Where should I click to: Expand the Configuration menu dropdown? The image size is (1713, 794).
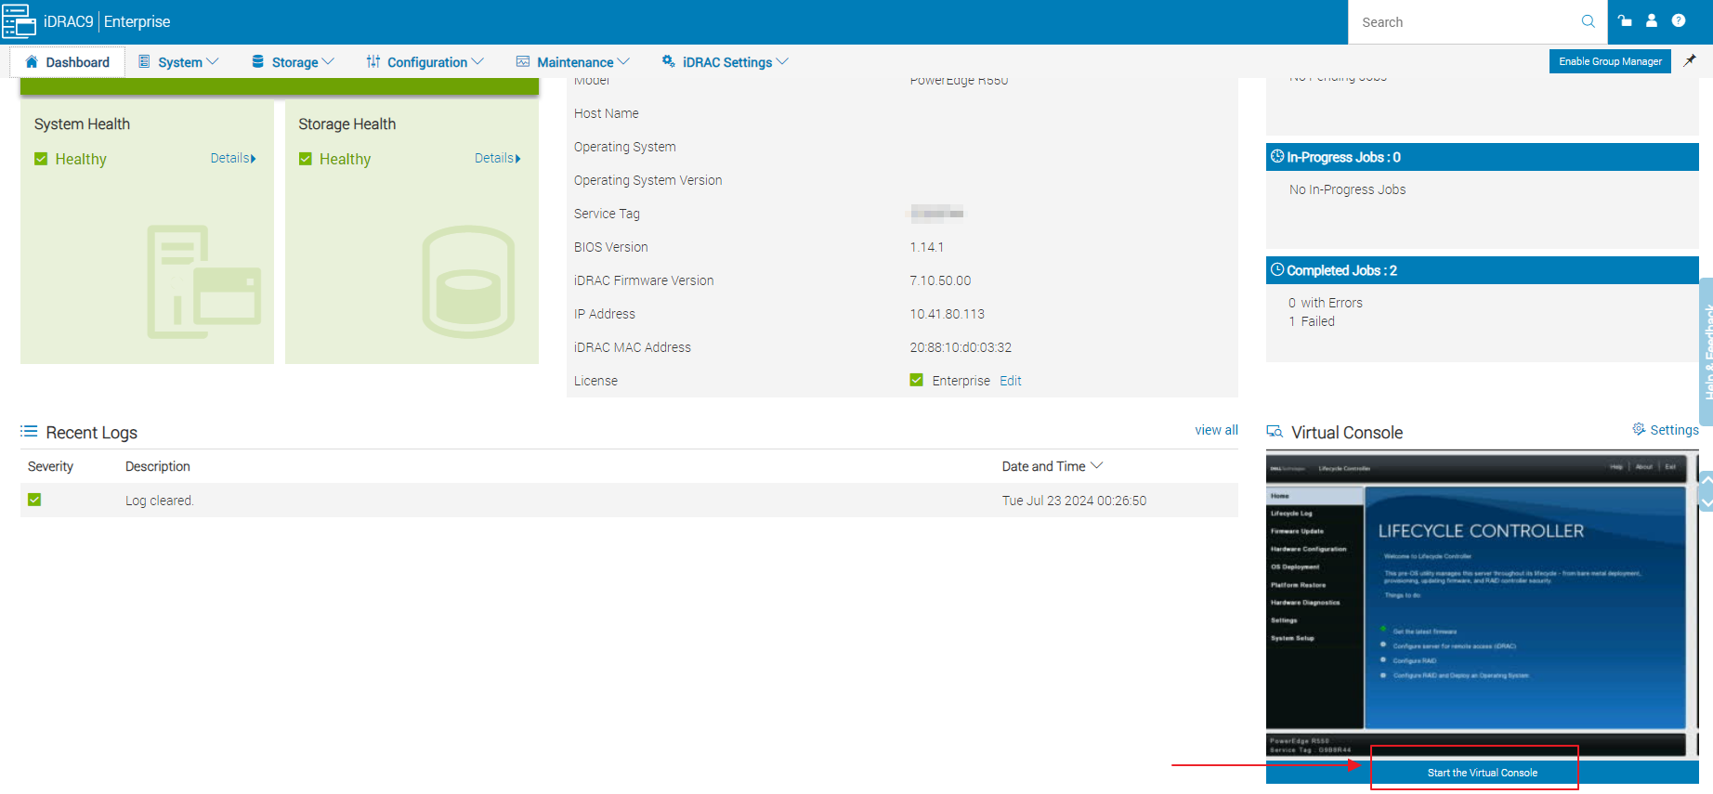tap(477, 61)
